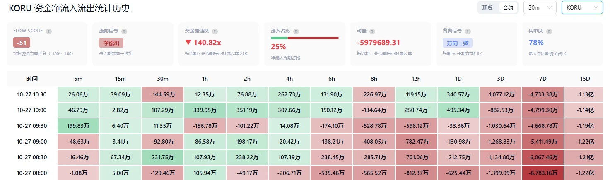The width and height of the screenshot is (615, 180).
Task: Click the help icon beside 集中度
Action: pyautogui.click(x=549, y=31)
